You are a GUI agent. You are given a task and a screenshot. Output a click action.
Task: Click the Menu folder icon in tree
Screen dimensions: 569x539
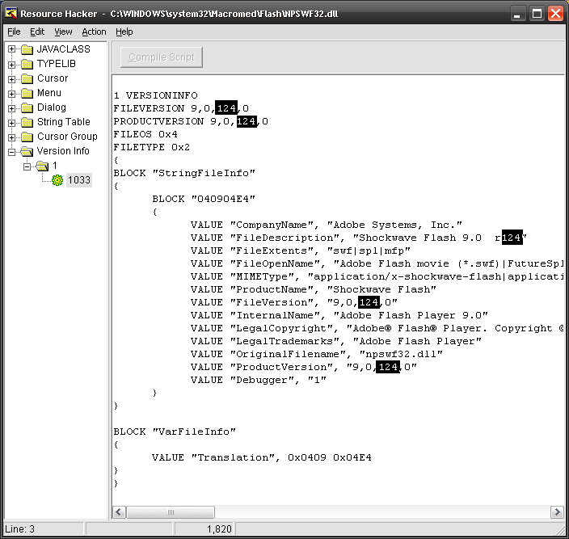[27, 93]
